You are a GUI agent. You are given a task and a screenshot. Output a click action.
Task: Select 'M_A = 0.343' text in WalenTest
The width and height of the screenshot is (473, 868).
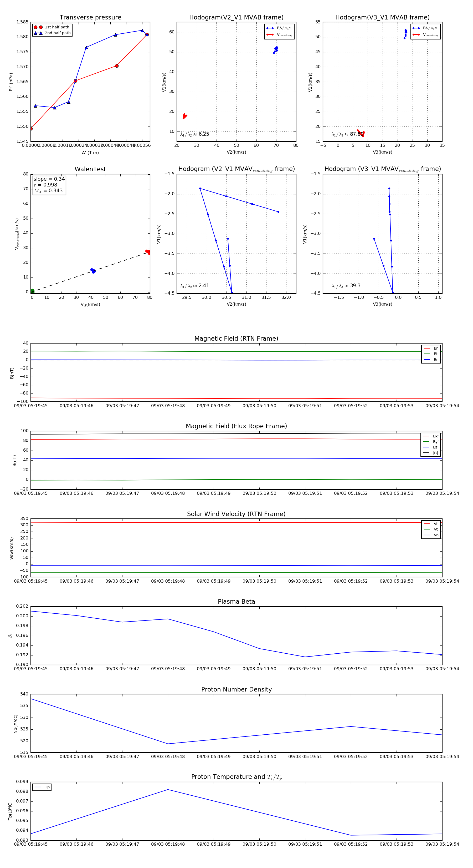tap(48, 191)
